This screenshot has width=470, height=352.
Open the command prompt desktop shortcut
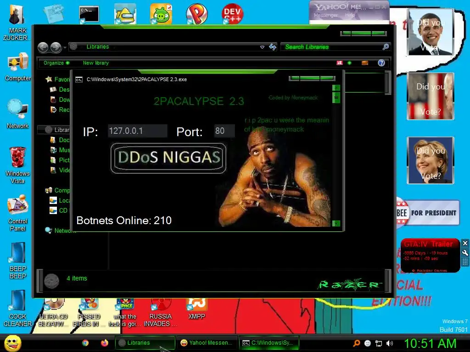tap(89, 14)
